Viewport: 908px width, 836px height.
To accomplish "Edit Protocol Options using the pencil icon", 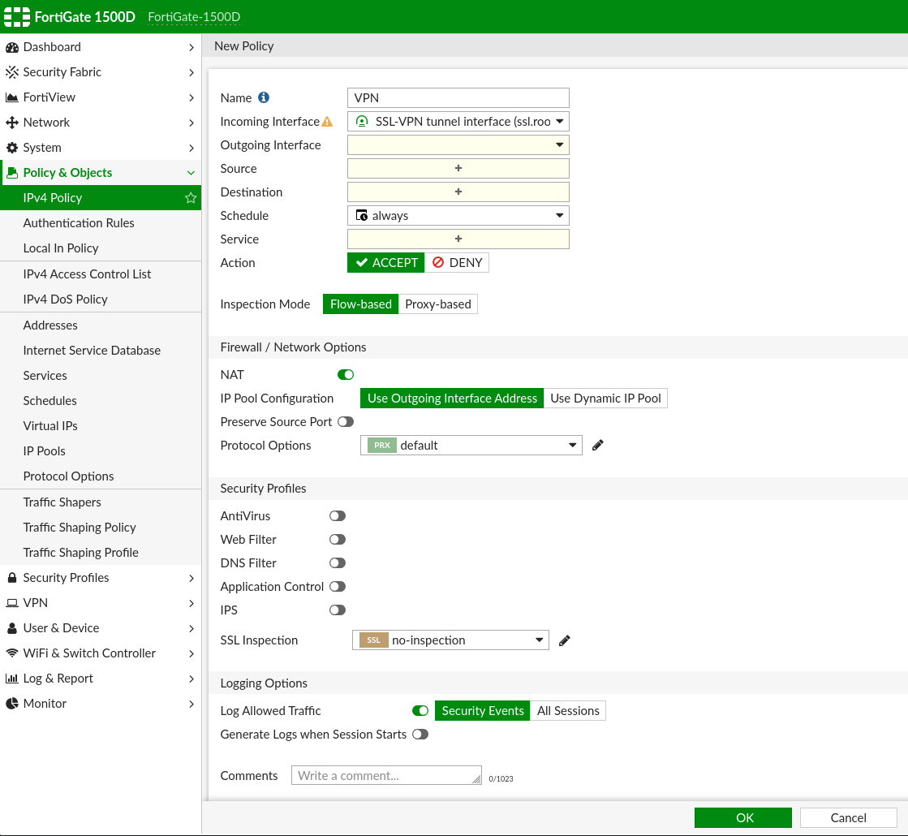I will pyautogui.click(x=598, y=445).
